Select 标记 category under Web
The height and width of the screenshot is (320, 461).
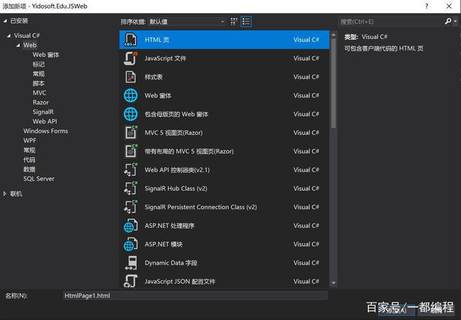[x=38, y=64]
